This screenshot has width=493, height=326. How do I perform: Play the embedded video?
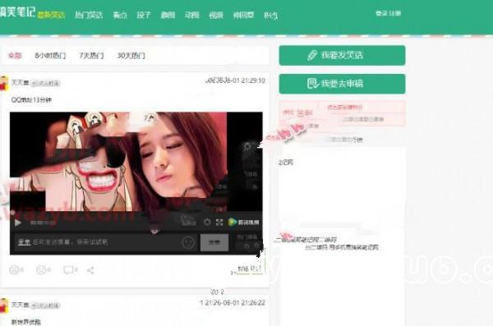[x=18, y=223]
